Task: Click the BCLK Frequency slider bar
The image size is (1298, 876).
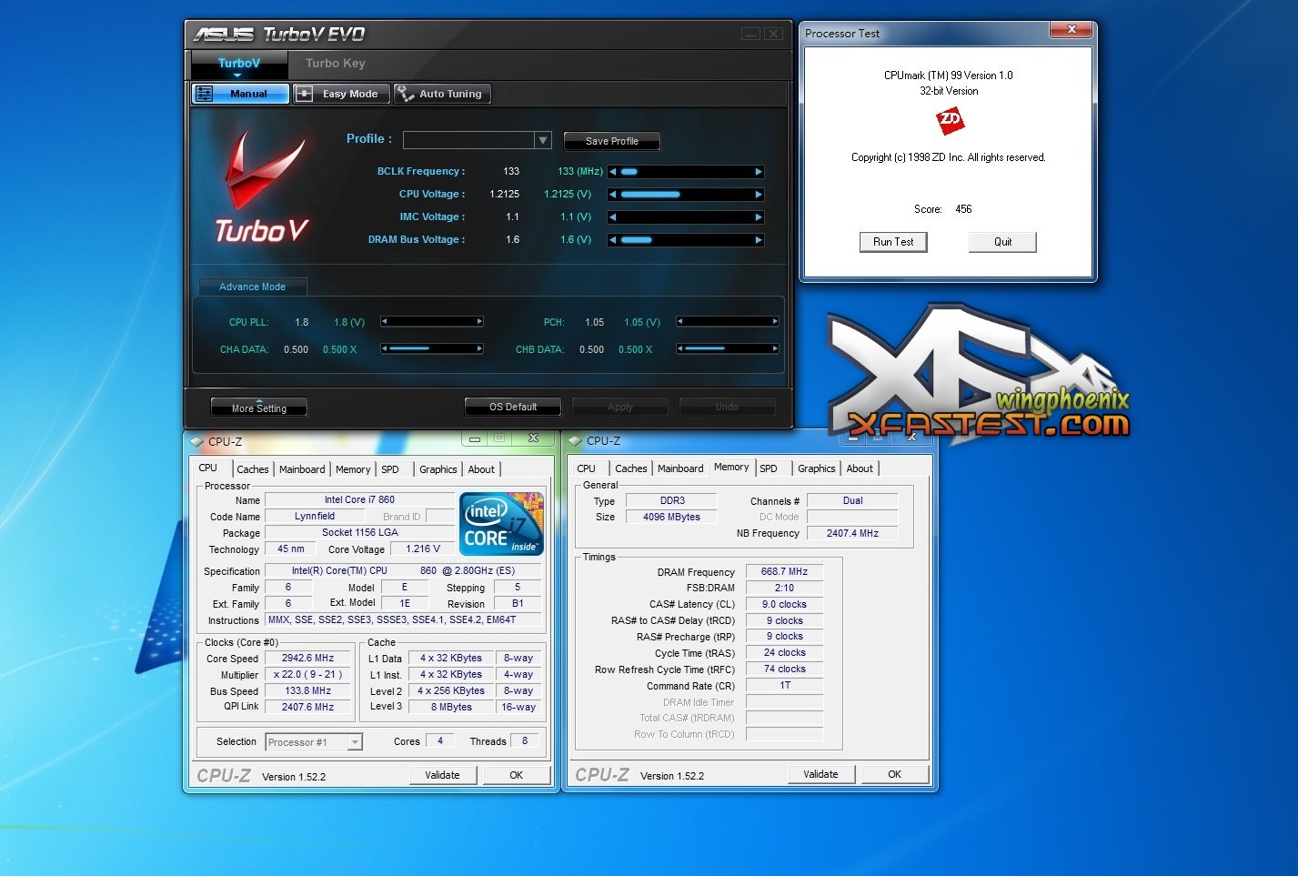Action: [x=686, y=172]
